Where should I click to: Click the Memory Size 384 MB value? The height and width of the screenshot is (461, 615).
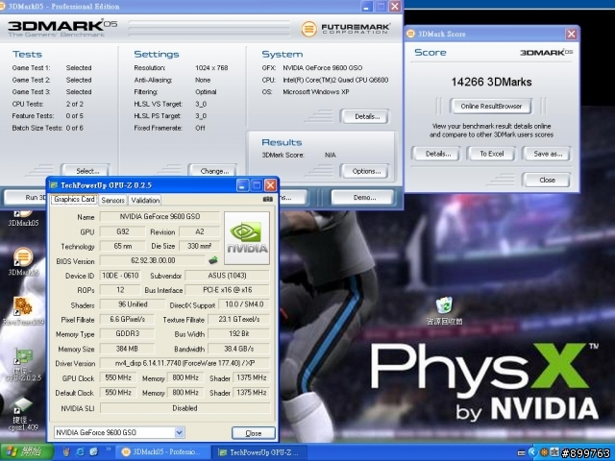(127, 349)
